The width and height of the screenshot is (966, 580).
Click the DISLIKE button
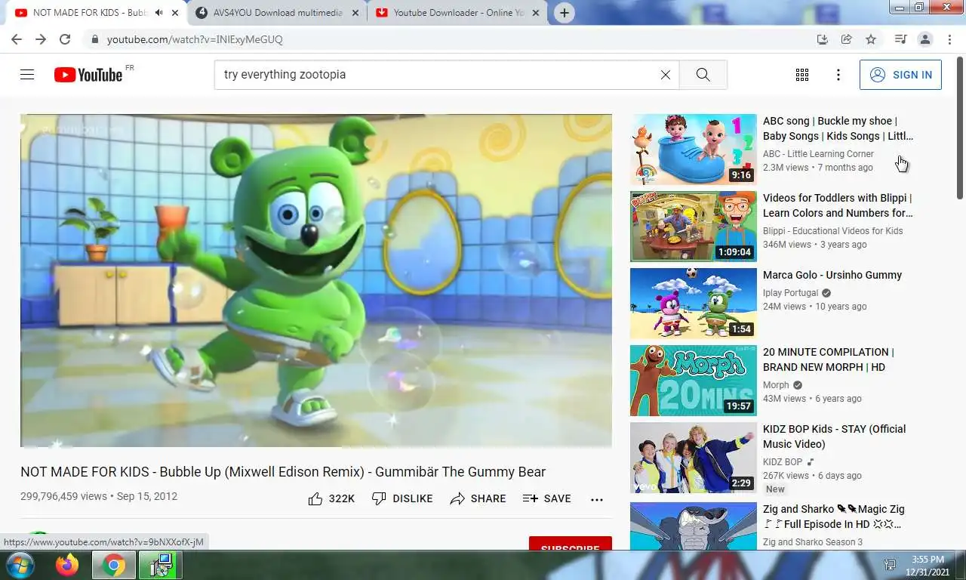402,498
